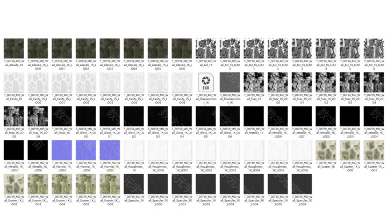Select the gray Displacement_1K image thumbnail
Viewport: 387px width, 217px height.
point(231,82)
